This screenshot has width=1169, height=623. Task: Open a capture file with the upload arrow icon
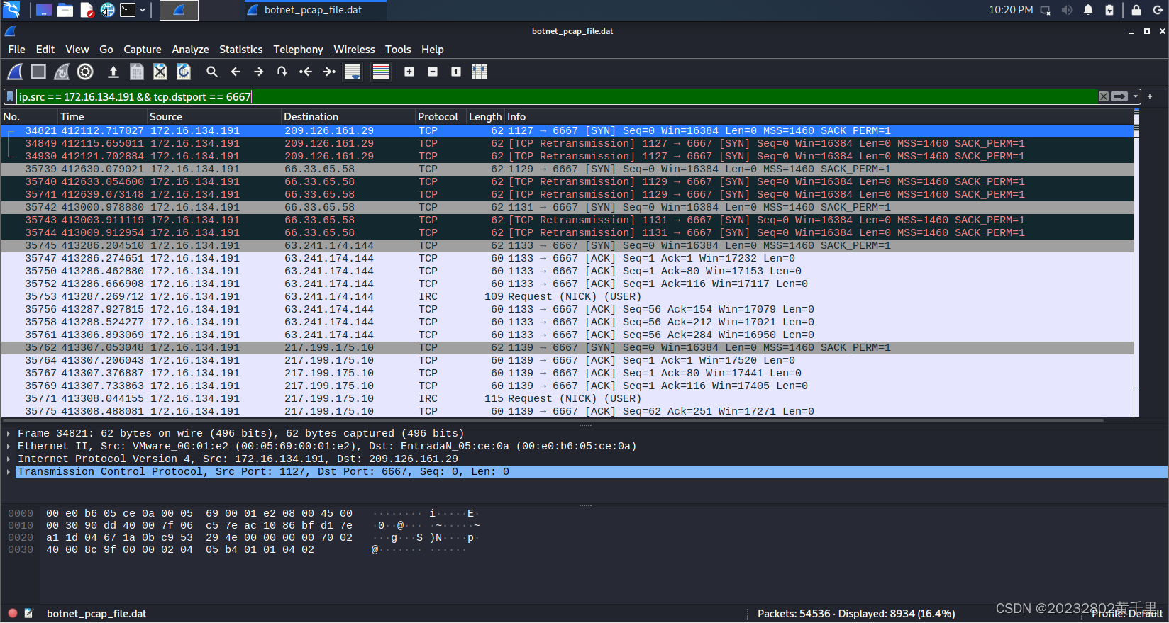pyautogui.click(x=113, y=72)
